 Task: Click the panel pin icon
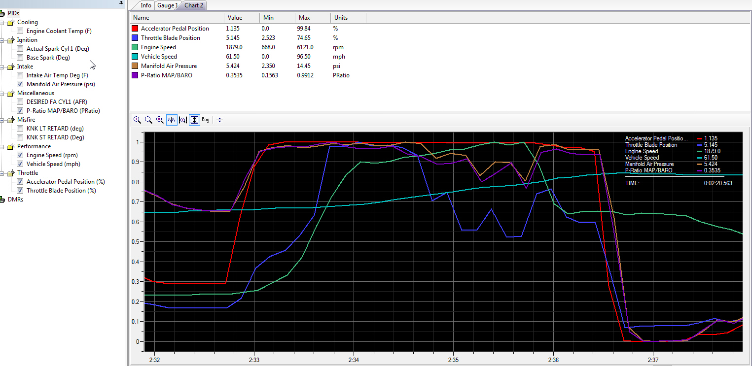[121, 3]
